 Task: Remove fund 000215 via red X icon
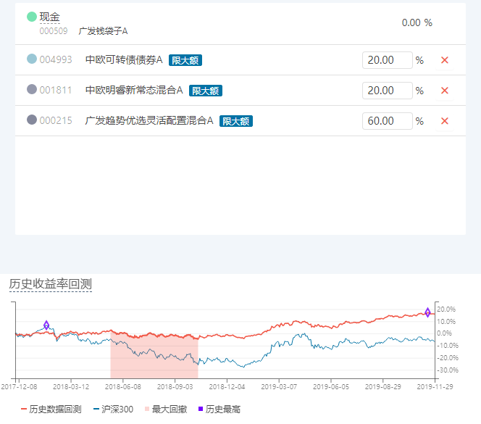[x=445, y=121]
